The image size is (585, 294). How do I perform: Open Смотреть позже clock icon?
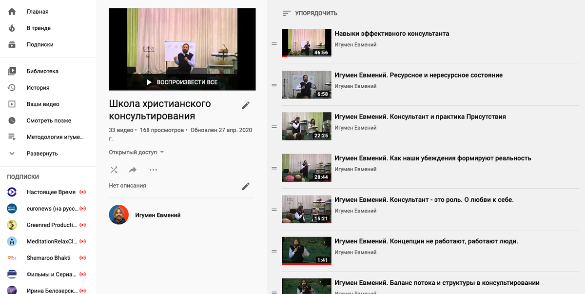(12, 120)
